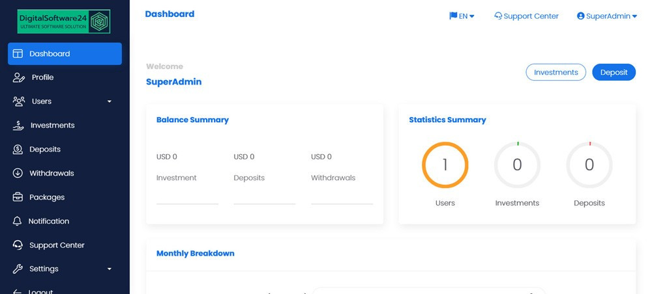Viewport: 652px width, 294px height.
Task: Expand the Users submenu arrow
Action: pyautogui.click(x=110, y=102)
